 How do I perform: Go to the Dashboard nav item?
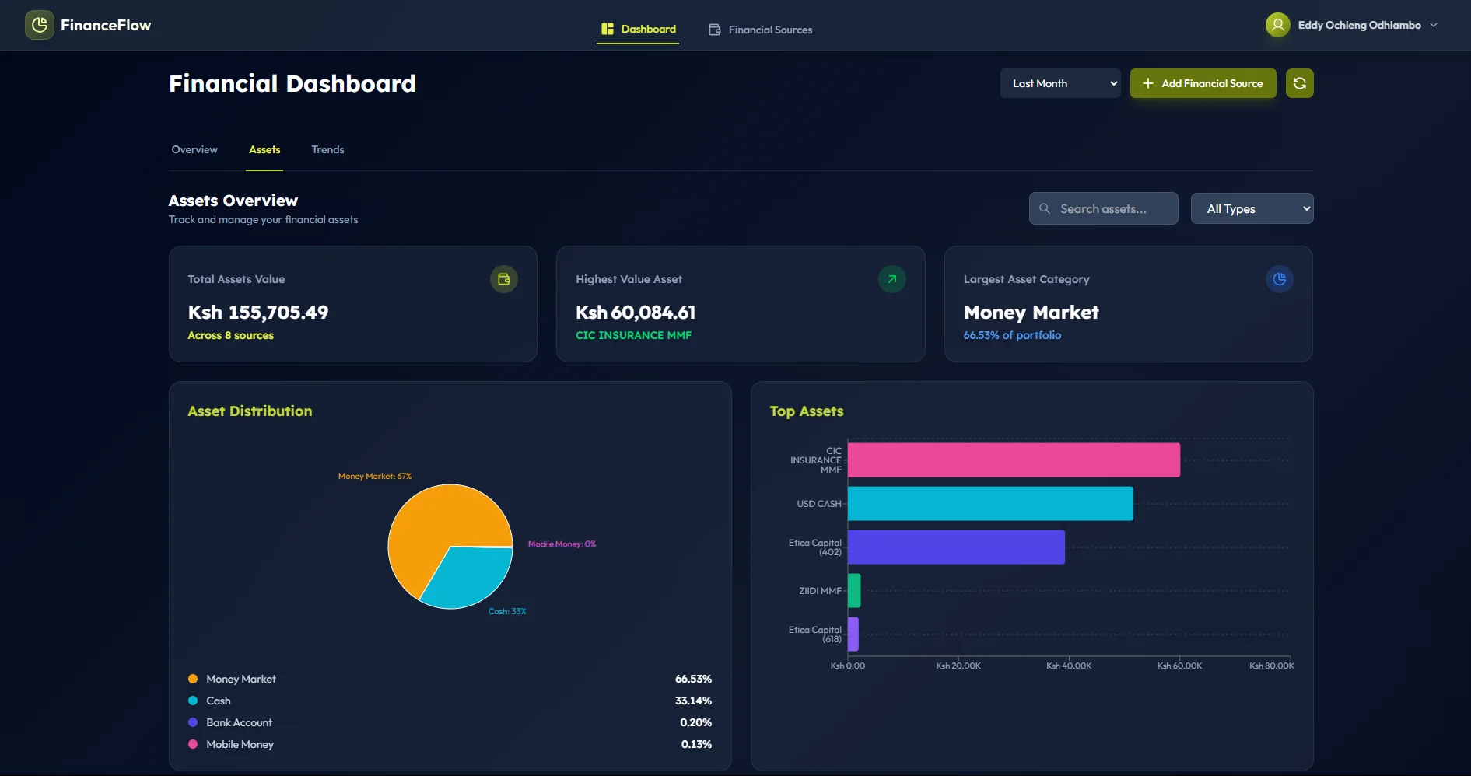pos(638,29)
